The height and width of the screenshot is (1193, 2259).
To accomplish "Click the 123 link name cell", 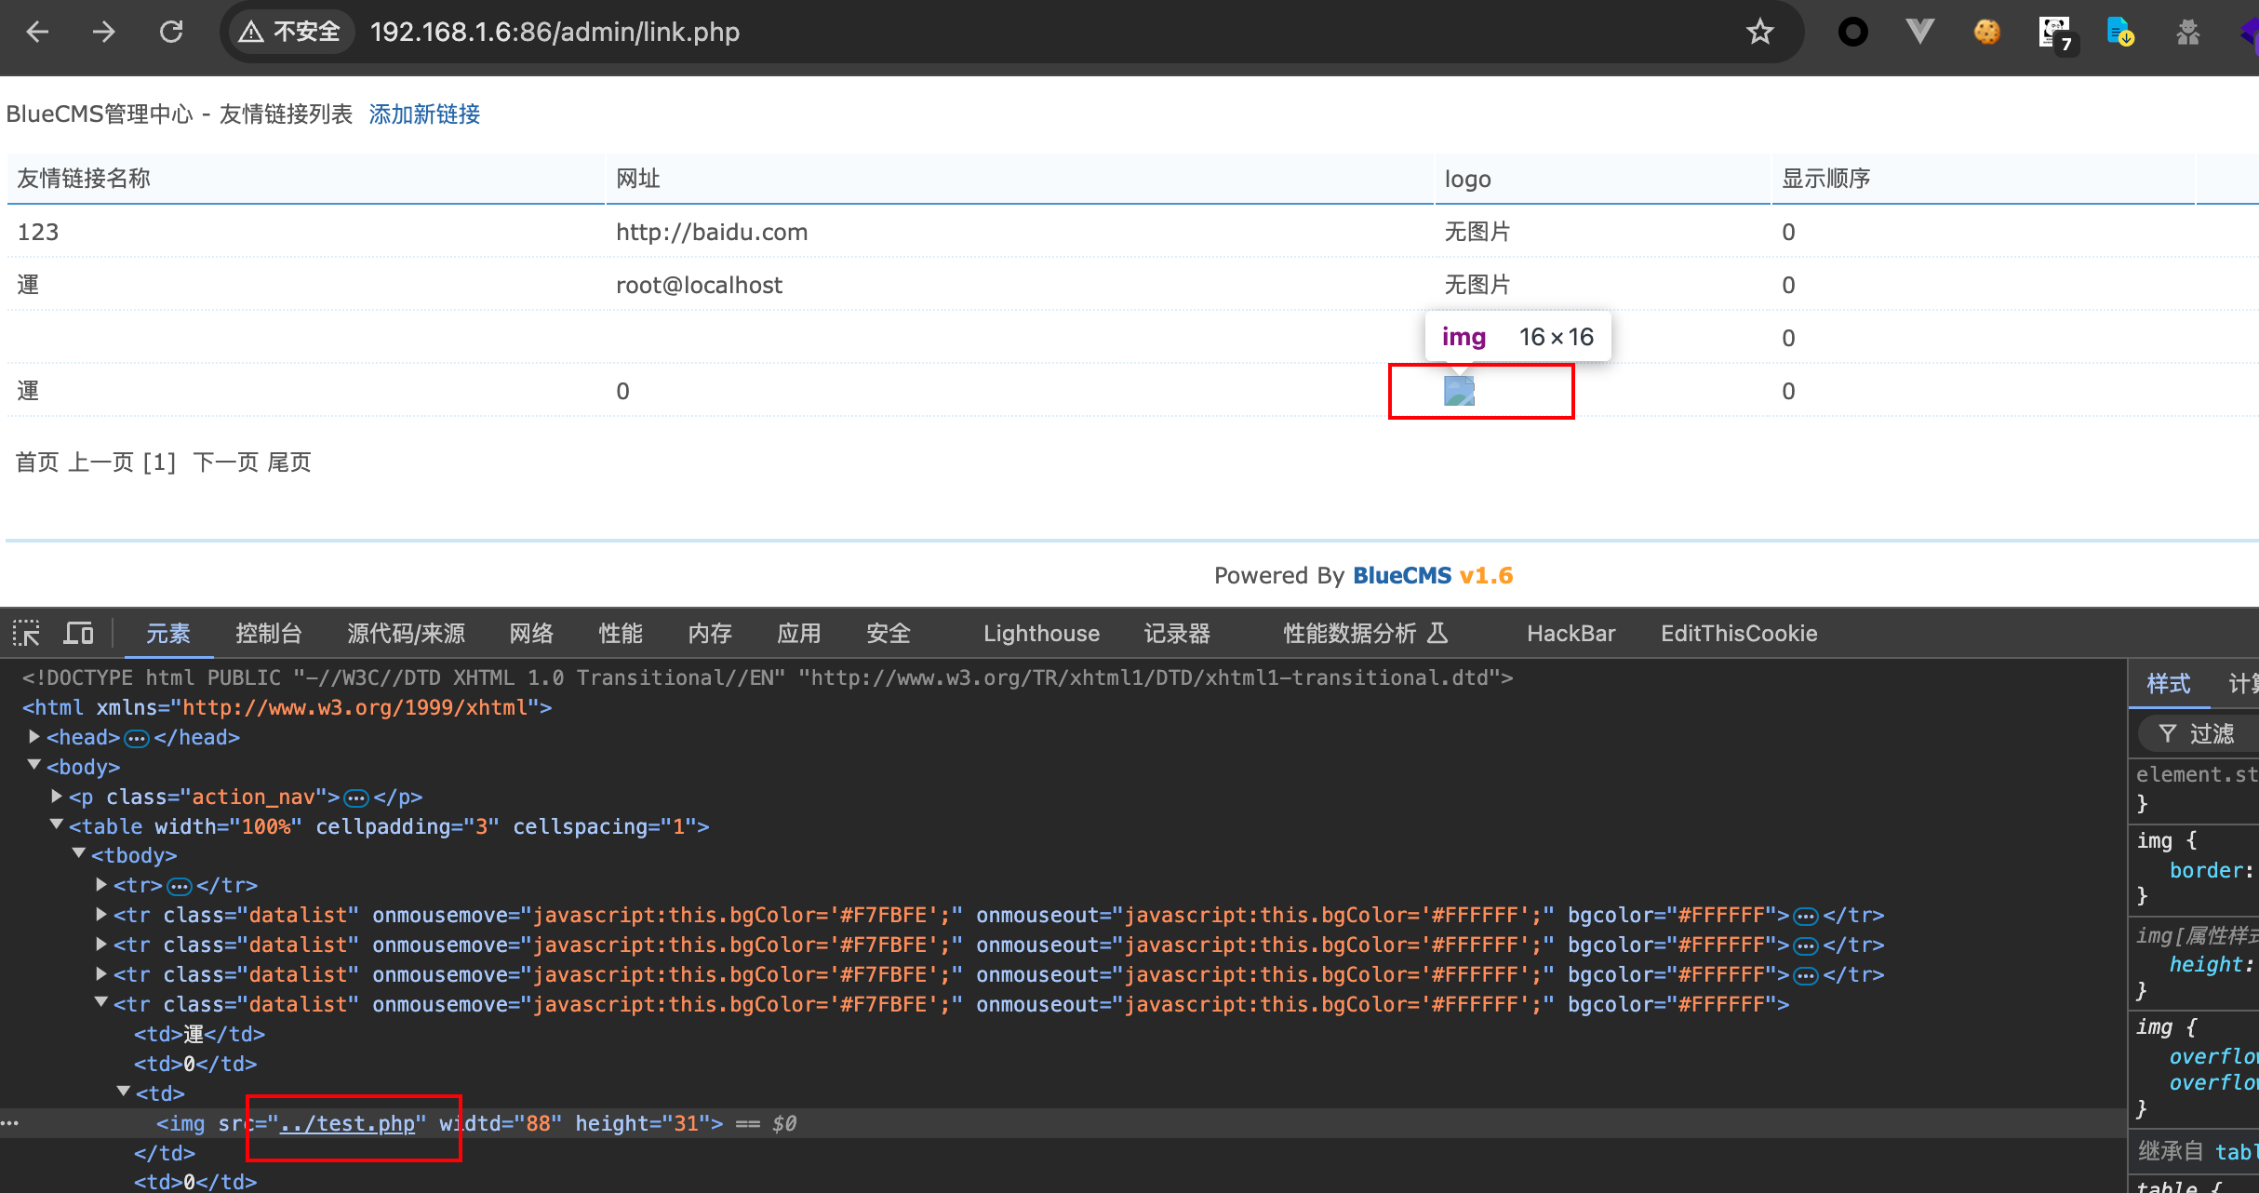I will click(38, 232).
